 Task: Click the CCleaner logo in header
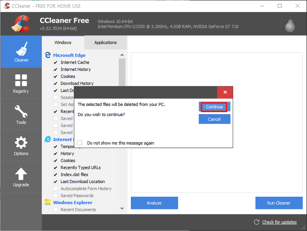pos(21,23)
